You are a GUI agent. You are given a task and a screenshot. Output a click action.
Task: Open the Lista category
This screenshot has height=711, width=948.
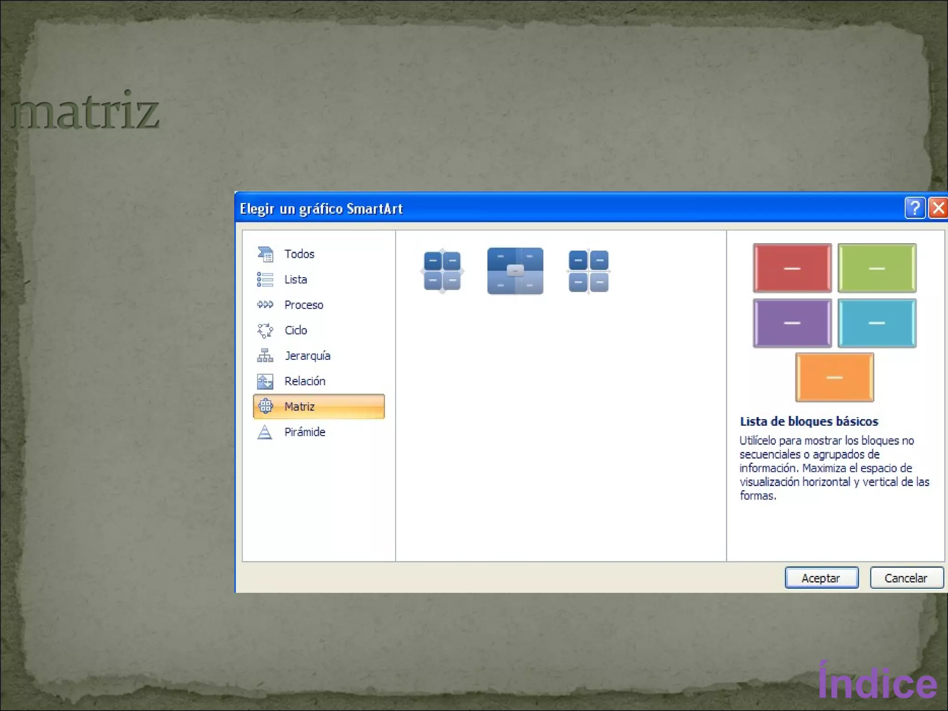pos(296,280)
